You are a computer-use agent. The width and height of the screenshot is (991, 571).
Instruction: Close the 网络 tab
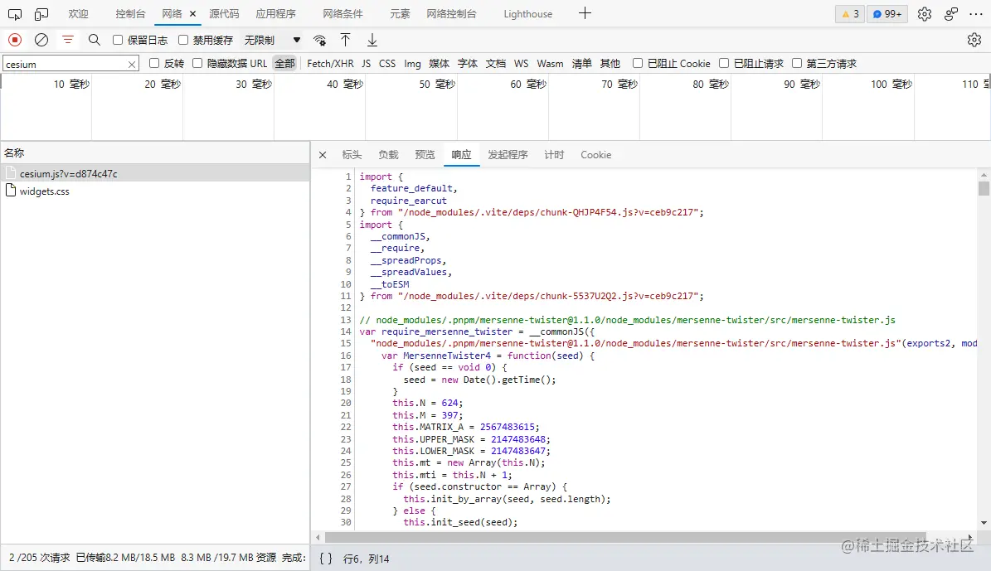(192, 14)
